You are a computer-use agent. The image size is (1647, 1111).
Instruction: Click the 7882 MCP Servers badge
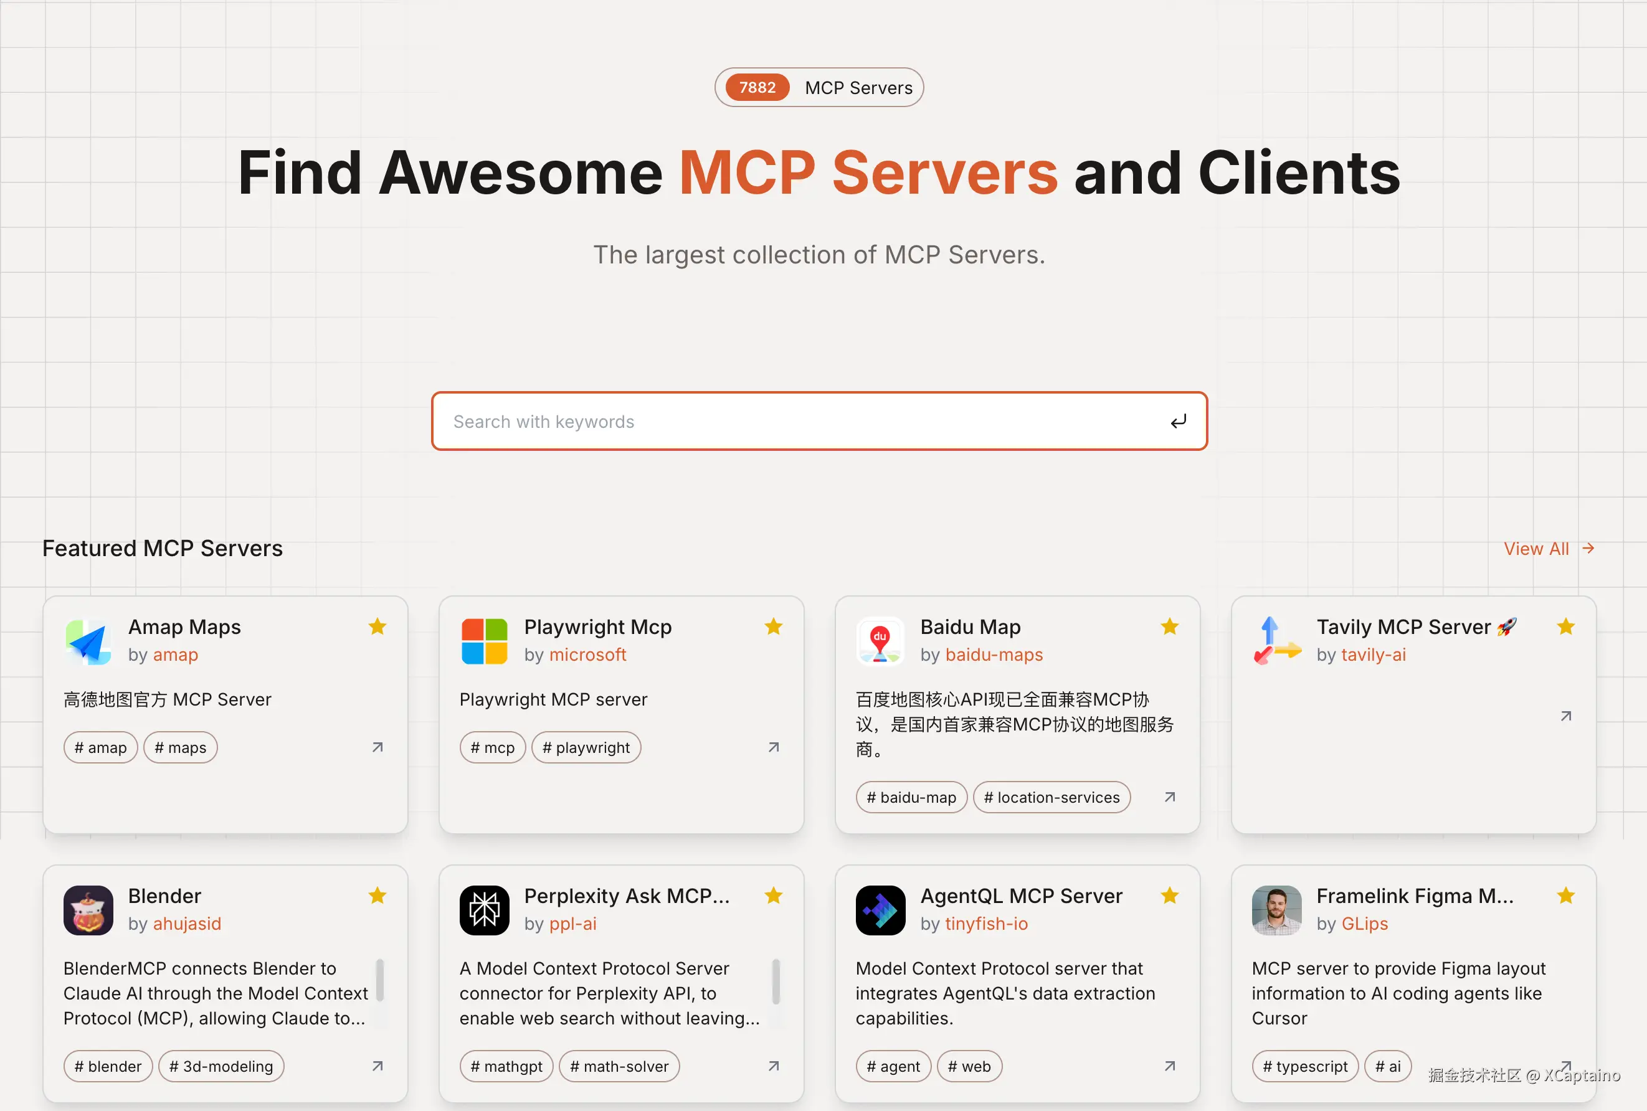(x=819, y=87)
